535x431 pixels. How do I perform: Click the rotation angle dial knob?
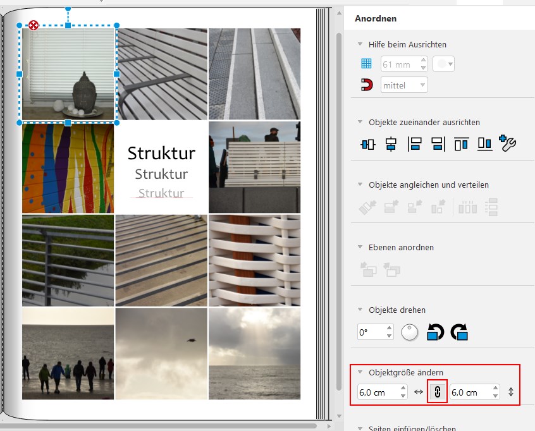[x=410, y=332]
